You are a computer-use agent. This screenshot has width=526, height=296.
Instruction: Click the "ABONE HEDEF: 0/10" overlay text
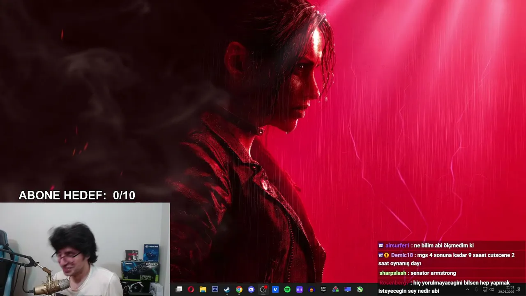click(x=77, y=195)
